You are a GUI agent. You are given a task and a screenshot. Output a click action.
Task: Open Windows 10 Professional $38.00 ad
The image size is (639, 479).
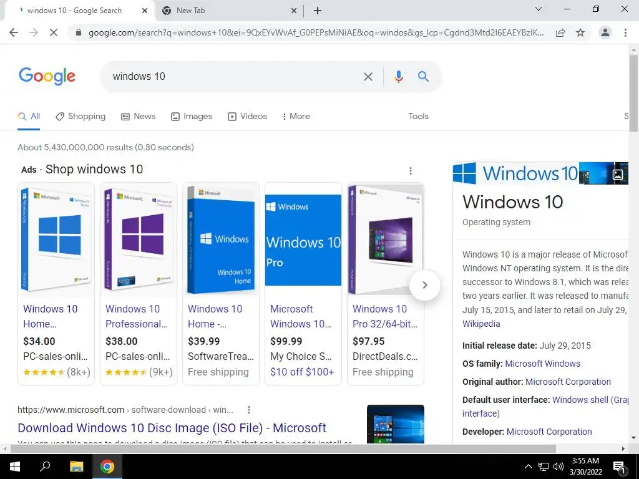click(139, 284)
